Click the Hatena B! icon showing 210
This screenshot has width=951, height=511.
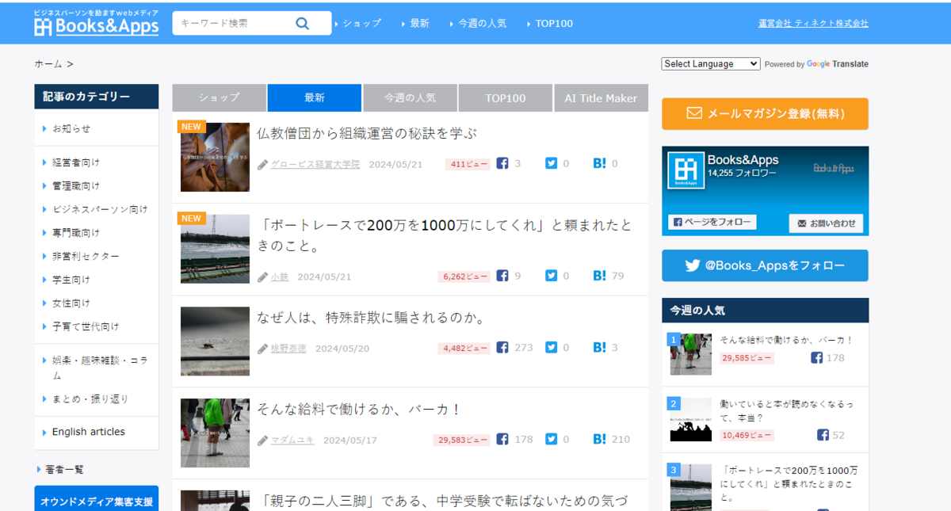point(599,439)
